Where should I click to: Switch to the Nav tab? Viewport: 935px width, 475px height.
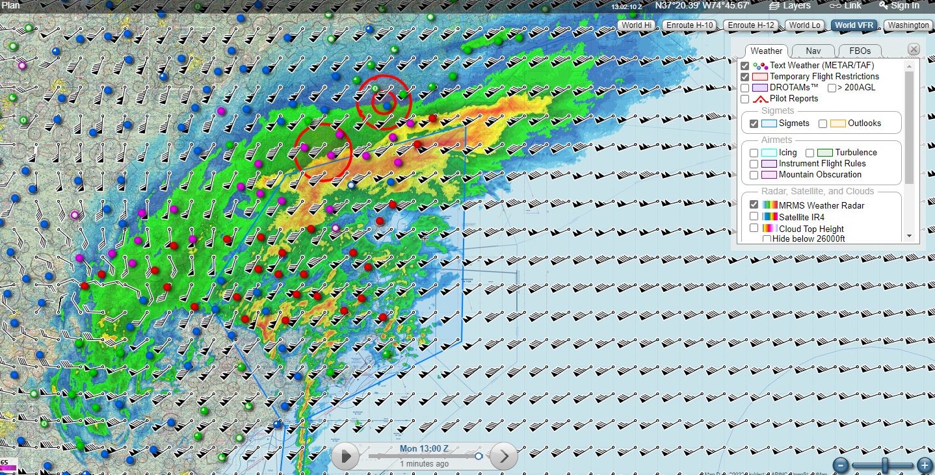pyautogui.click(x=813, y=51)
